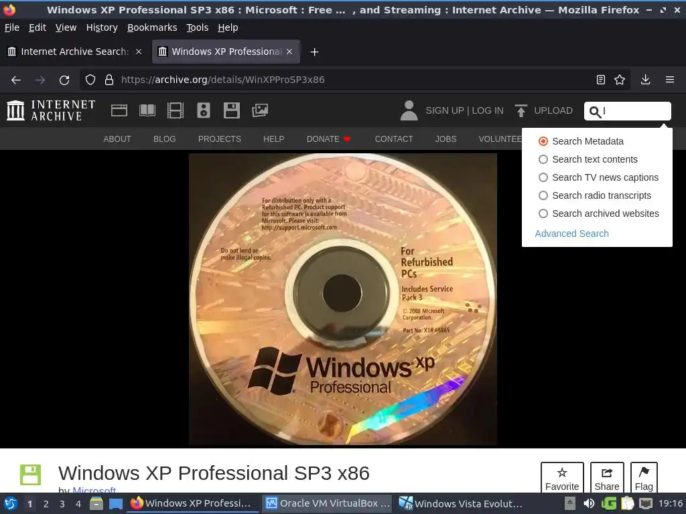Open the file manager icon in the taskbar

coord(96,503)
